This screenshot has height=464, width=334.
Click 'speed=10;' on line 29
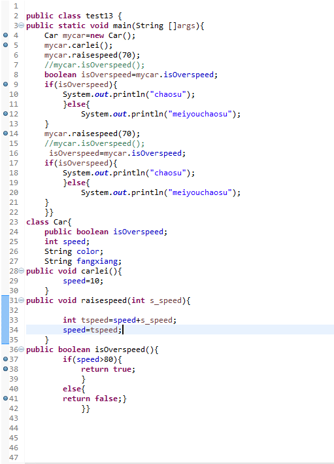coord(83,281)
